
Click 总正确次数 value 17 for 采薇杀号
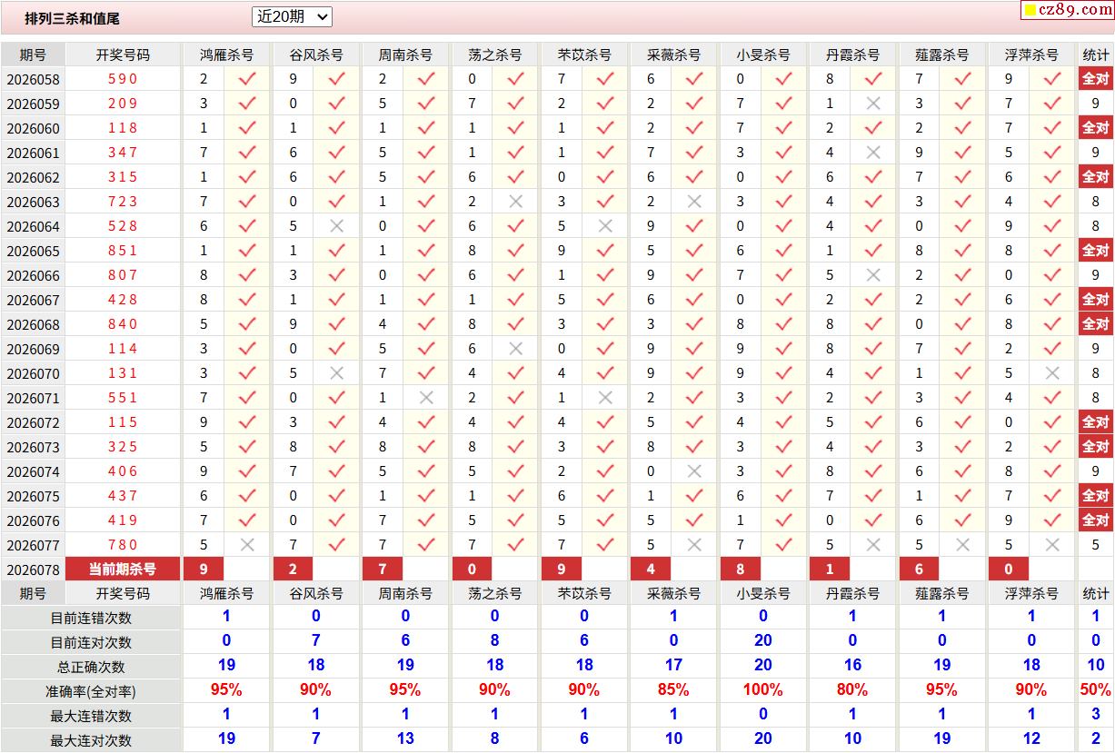[673, 666]
